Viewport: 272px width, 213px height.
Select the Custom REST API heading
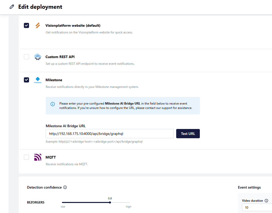(60, 57)
